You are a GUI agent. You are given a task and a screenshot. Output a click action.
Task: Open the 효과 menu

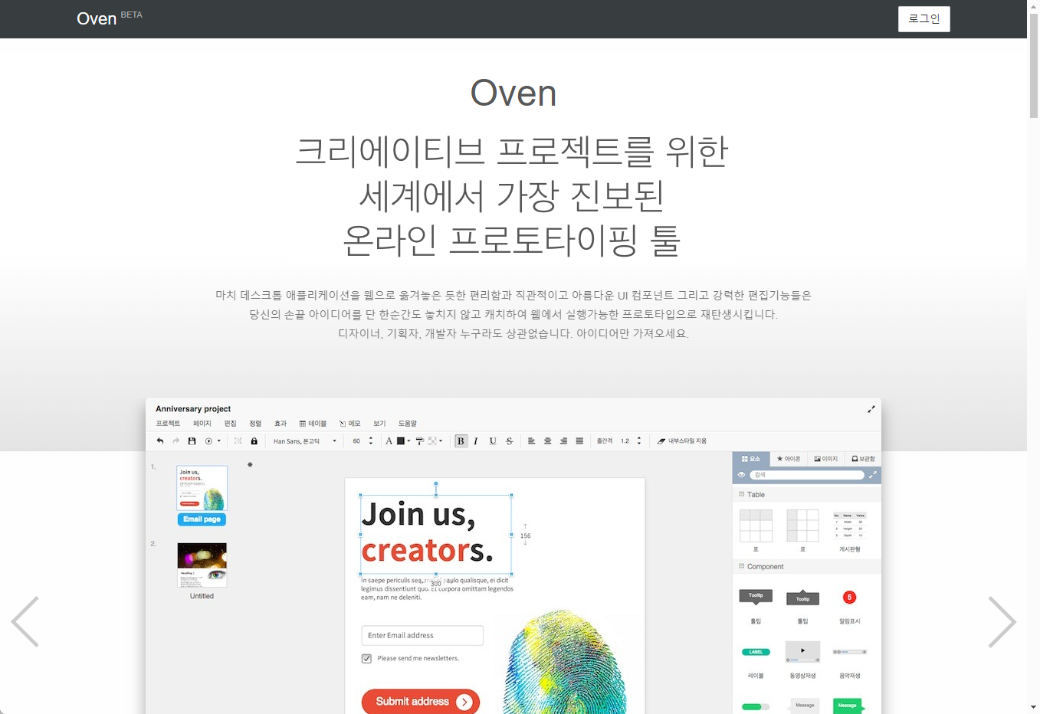281,424
